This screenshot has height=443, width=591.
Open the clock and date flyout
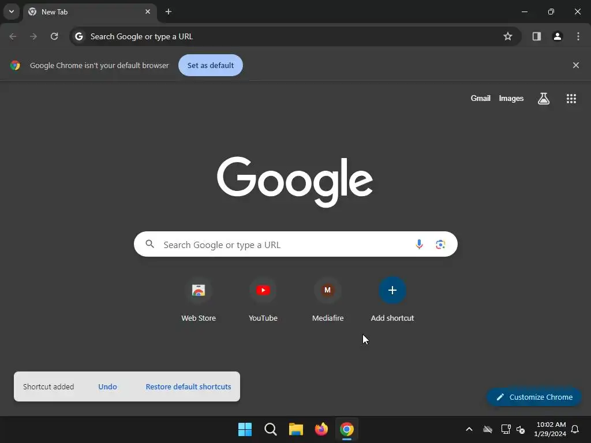(x=550, y=429)
